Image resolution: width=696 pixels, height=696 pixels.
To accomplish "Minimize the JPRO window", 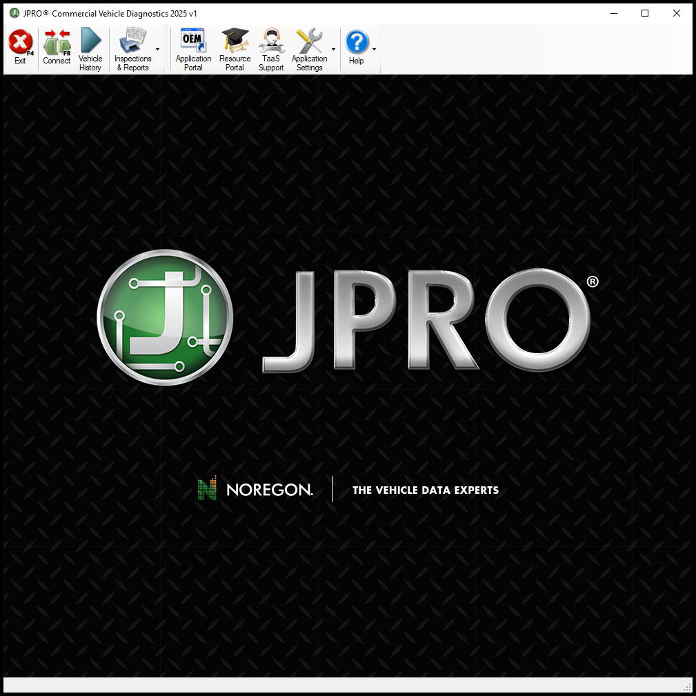I will point(613,12).
